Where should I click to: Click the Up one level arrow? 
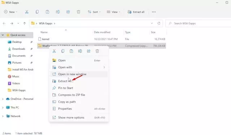[x=25, y=23]
